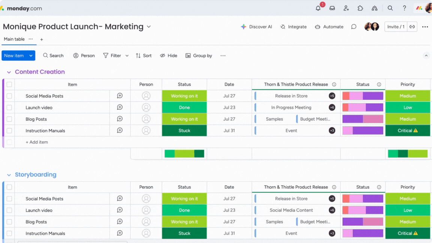Click the Discover AI button
Screen dimensions: 432x243
coord(256,27)
